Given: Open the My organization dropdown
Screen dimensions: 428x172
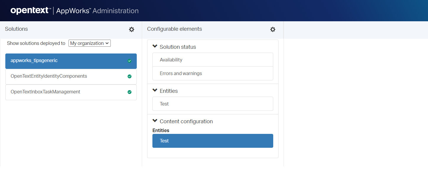Looking at the screenshot, I should pos(89,43).
